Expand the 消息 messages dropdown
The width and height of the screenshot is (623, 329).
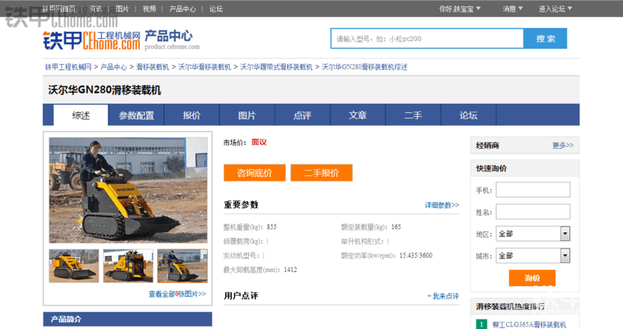tap(512, 9)
